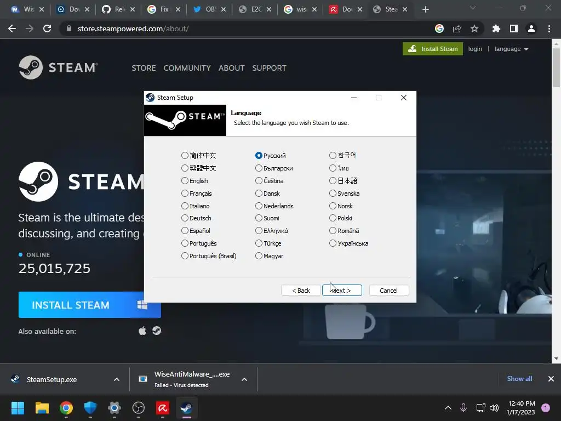The width and height of the screenshot is (561, 421).
Task: Open the Chrome three-dot menu
Action: [x=549, y=29]
